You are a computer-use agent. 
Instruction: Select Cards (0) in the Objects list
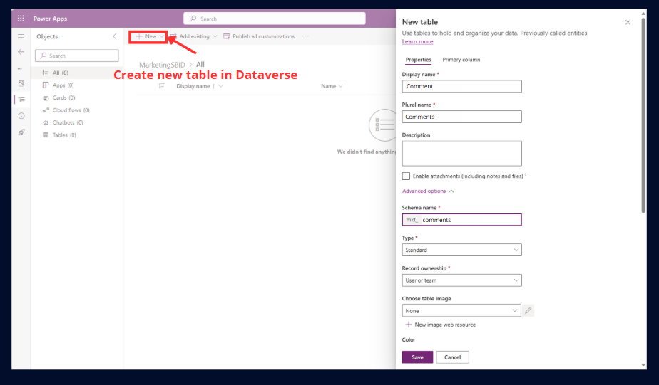77,97
